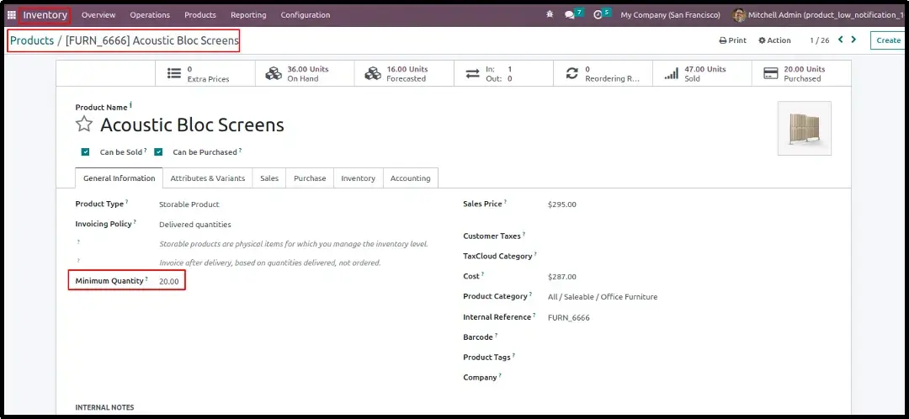
Task: Click the debug bug icon
Action: pyautogui.click(x=550, y=15)
